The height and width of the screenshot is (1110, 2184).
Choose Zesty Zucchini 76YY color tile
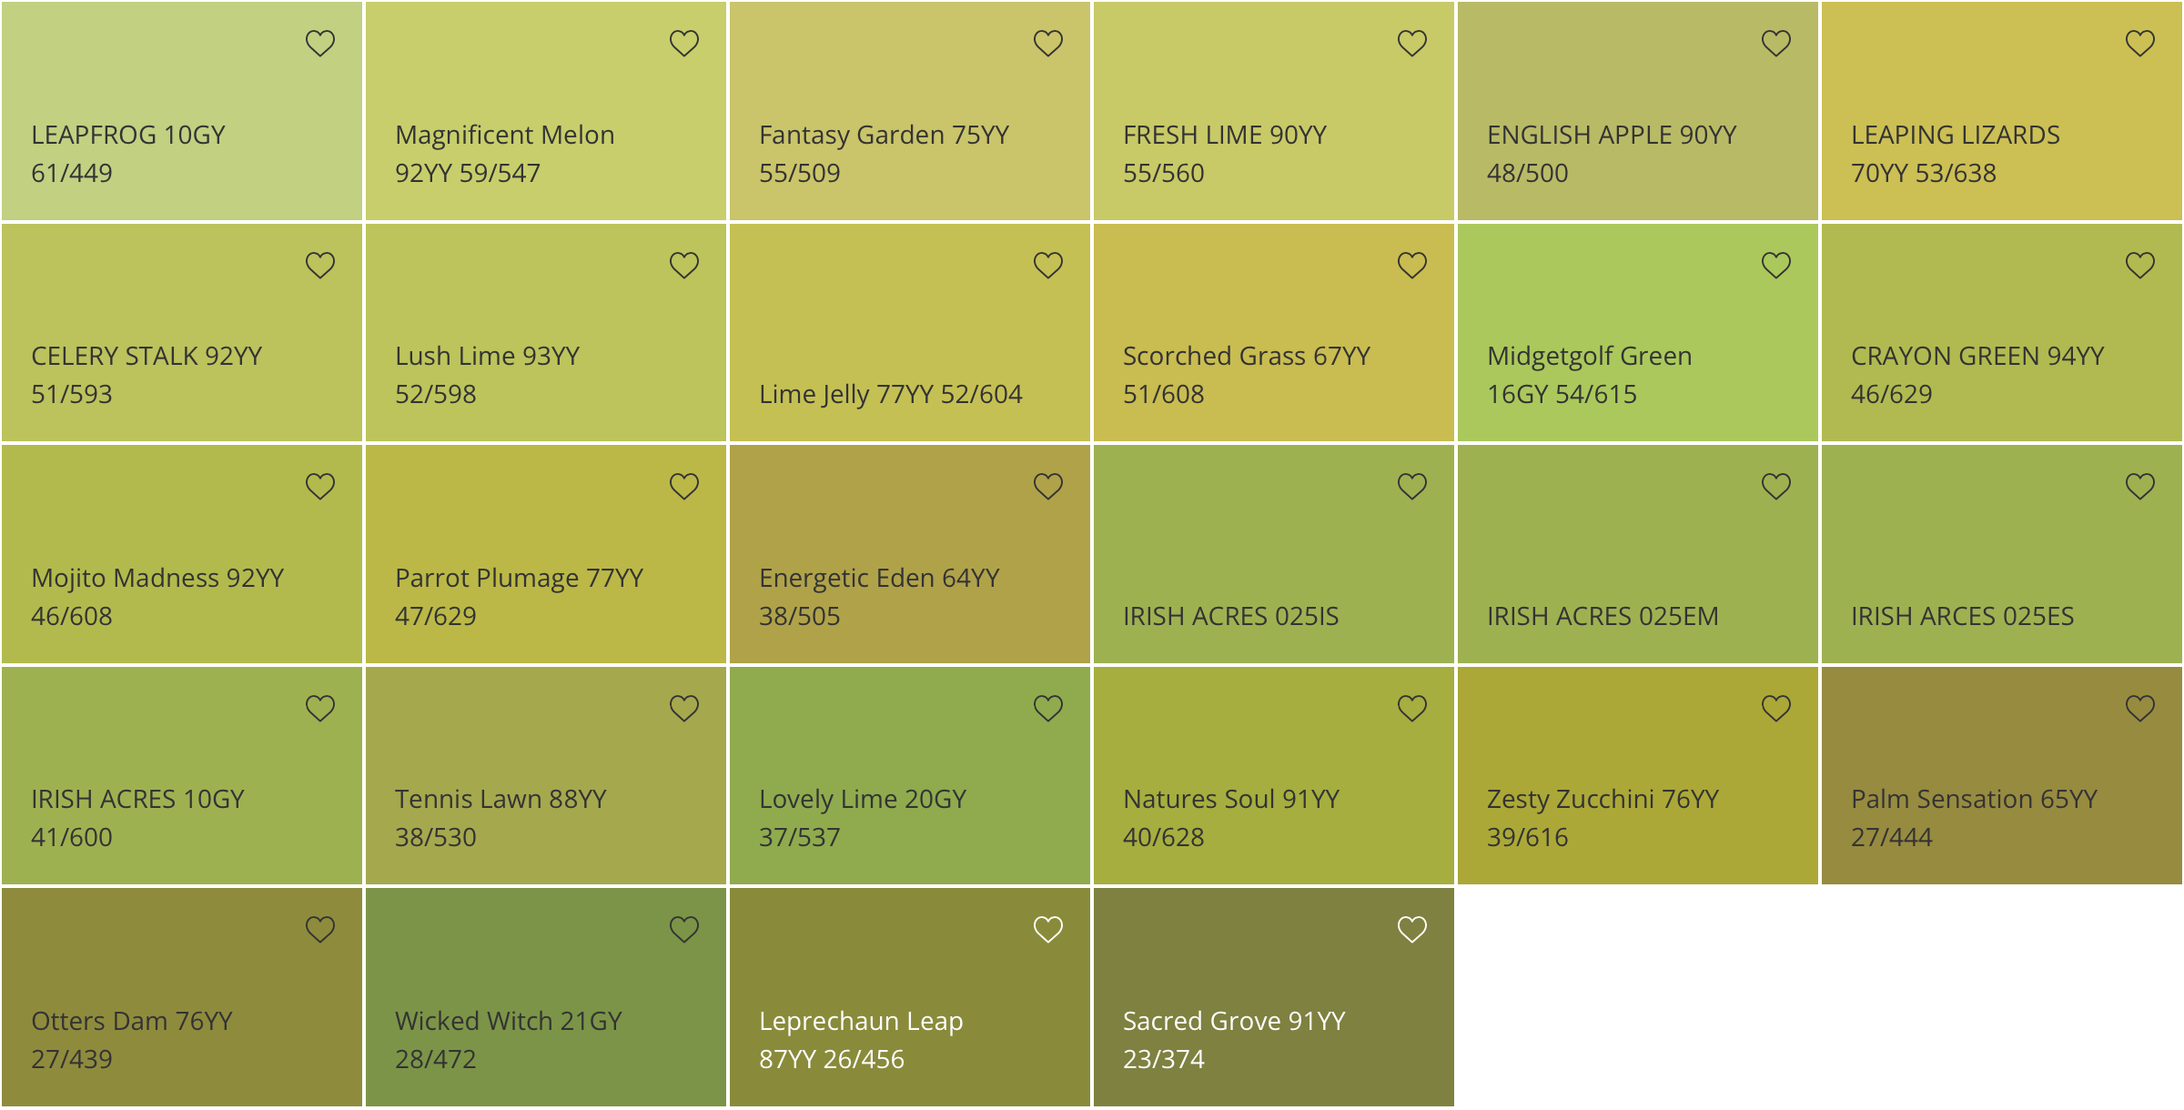pyautogui.click(x=1638, y=776)
